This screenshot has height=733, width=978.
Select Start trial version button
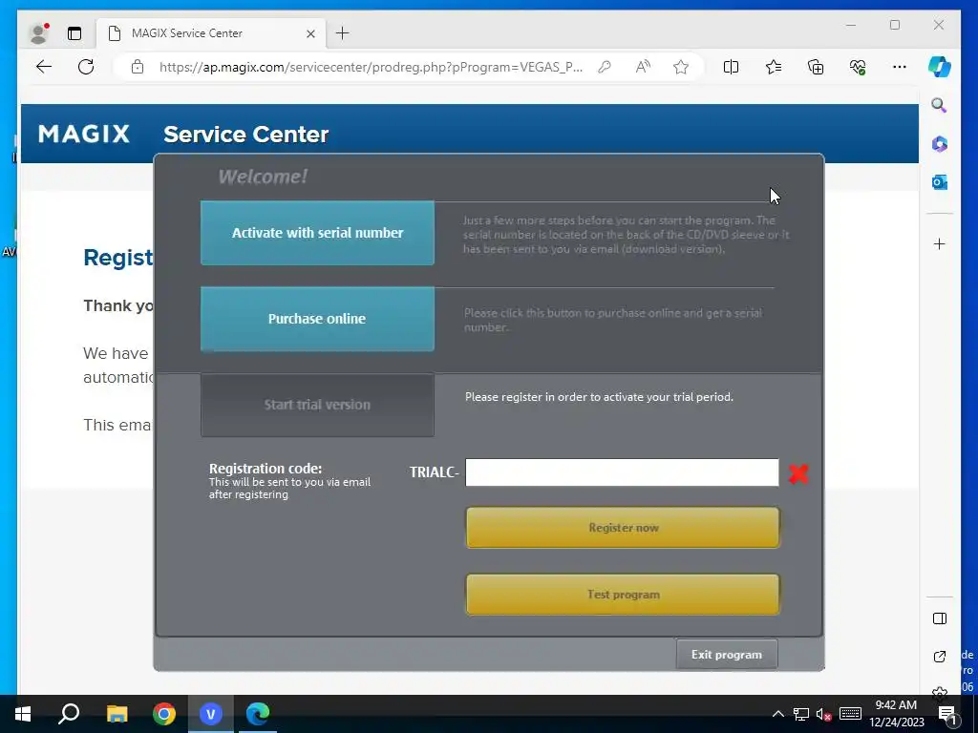317,405
